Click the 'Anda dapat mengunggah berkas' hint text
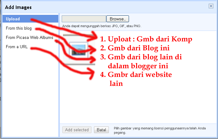Screen dimensions: 218x139 point(102,26)
